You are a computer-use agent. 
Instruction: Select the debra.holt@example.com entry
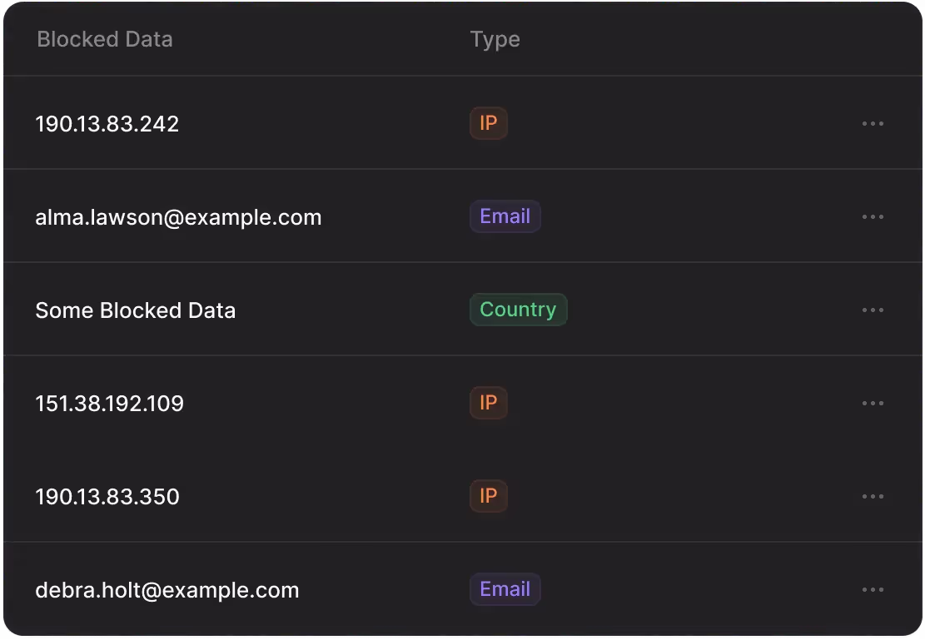[167, 590]
